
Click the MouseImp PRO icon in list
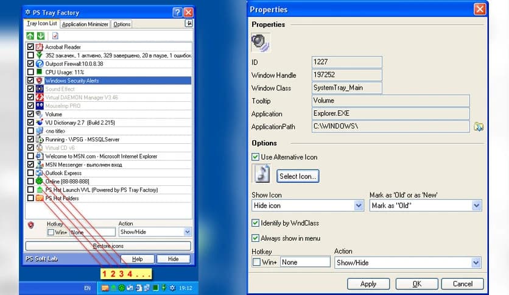tap(40, 105)
